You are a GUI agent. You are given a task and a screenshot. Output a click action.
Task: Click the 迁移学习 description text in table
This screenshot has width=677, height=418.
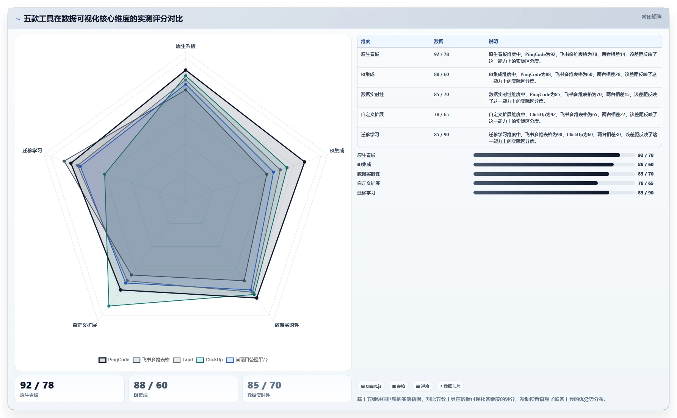pyautogui.click(x=573, y=138)
